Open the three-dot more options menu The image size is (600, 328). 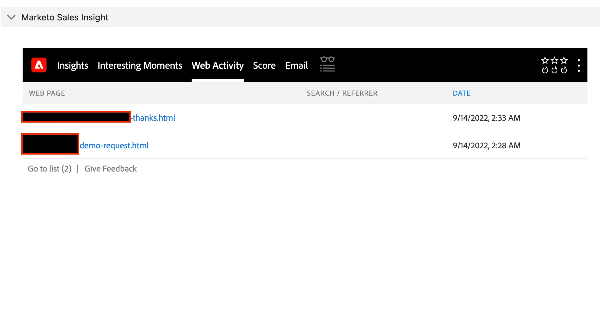pos(579,65)
